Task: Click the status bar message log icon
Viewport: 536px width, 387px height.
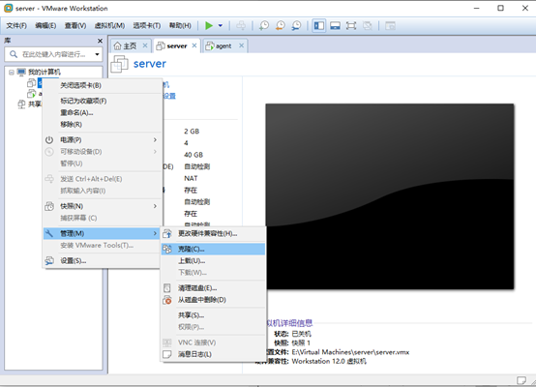Action: pyautogui.click(x=521, y=380)
